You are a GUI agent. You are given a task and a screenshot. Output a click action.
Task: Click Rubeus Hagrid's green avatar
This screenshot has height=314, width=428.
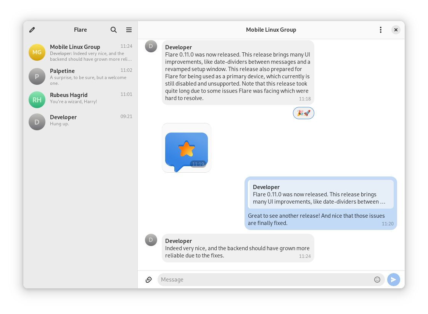pyautogui.click(x=37, y=100)
